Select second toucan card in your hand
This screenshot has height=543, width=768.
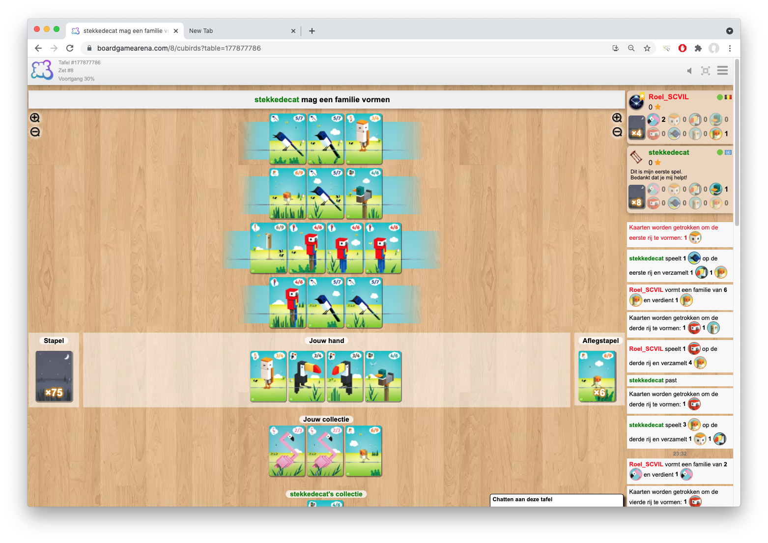345,376
